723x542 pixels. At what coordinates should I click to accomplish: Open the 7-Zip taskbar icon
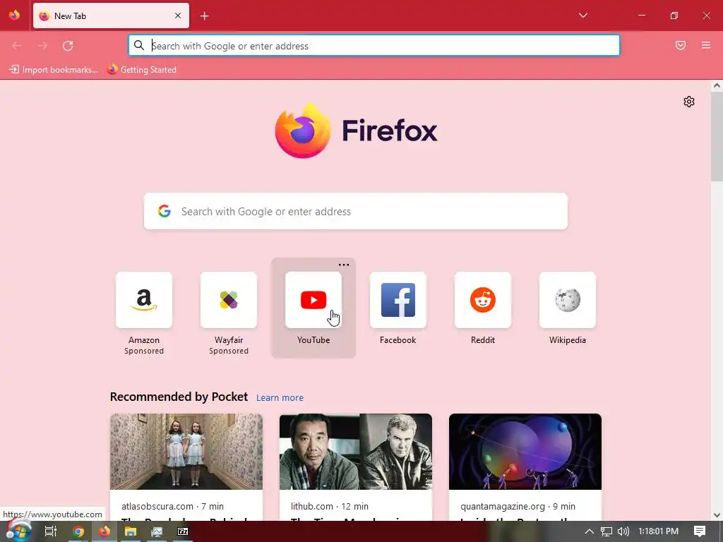(183, 531)
